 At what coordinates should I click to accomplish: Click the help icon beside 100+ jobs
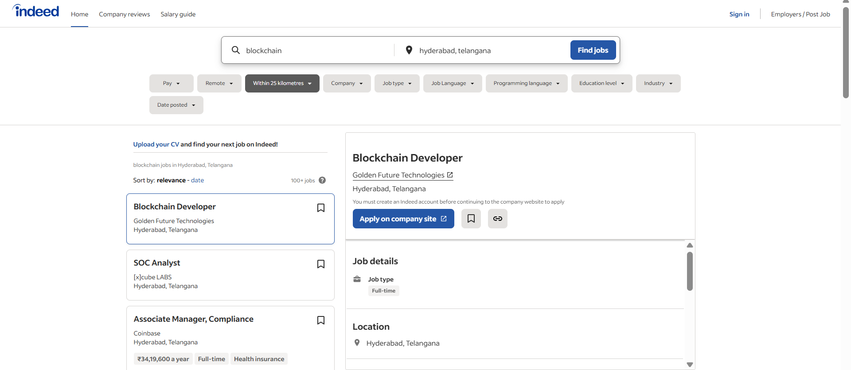click(x=322, y=180)
